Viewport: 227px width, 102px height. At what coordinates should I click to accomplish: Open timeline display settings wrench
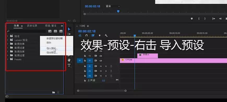[x=106, y=35]
